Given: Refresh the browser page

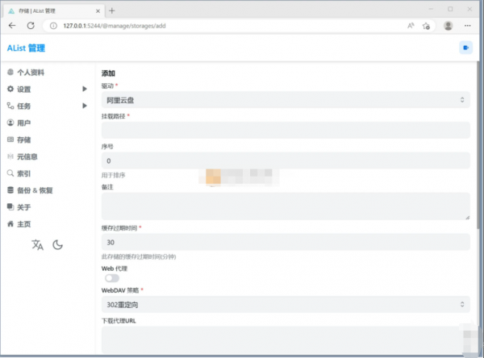Looking at the screenshot, I should [31, 26].
